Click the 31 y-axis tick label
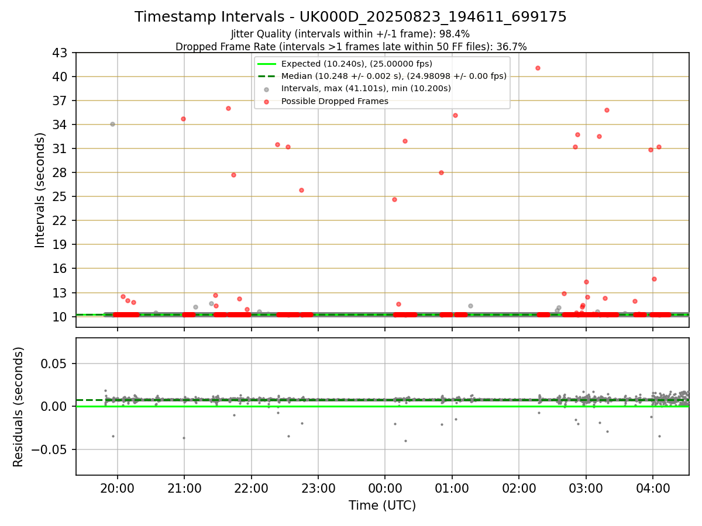 [x=61, y=149]
